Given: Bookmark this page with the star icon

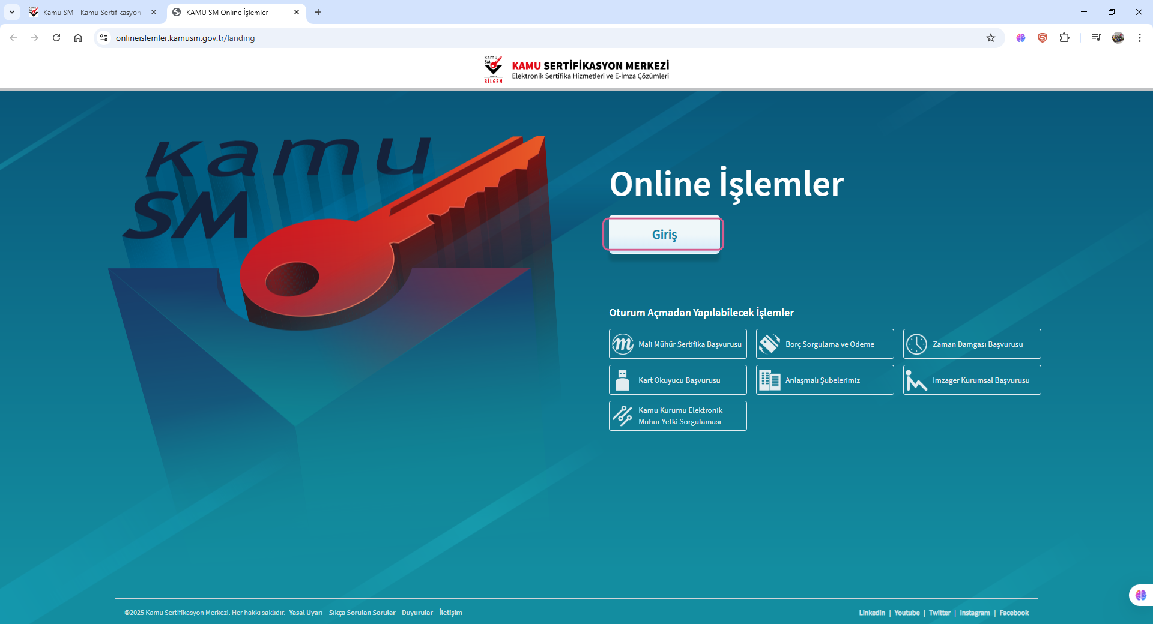Looking at the screenshot, I should click(x=991, y=37).
